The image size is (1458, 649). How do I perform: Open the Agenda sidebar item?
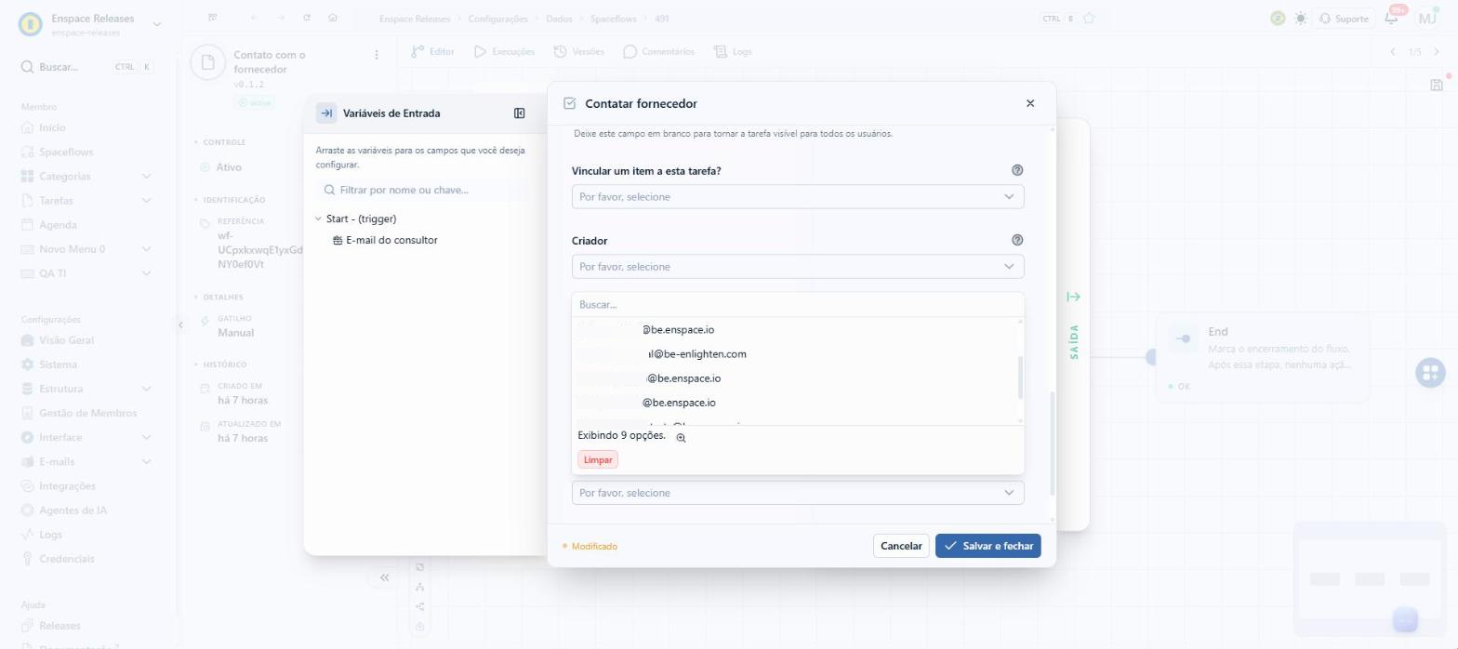tap(58, 224)
